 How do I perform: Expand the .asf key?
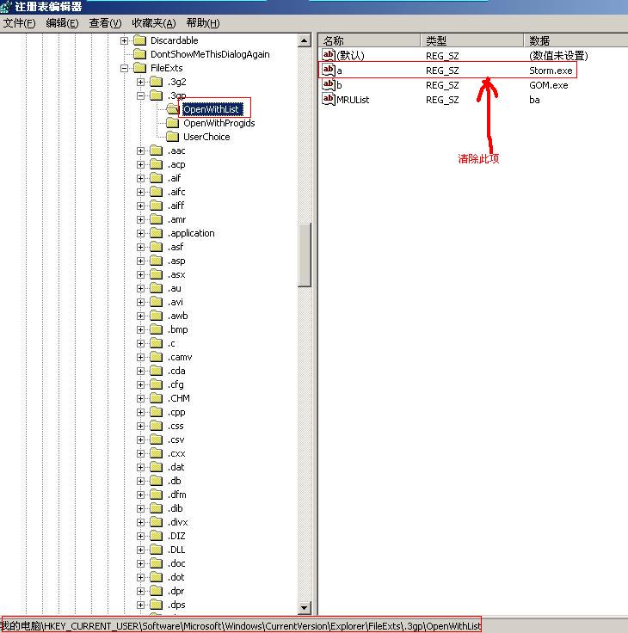140,247
